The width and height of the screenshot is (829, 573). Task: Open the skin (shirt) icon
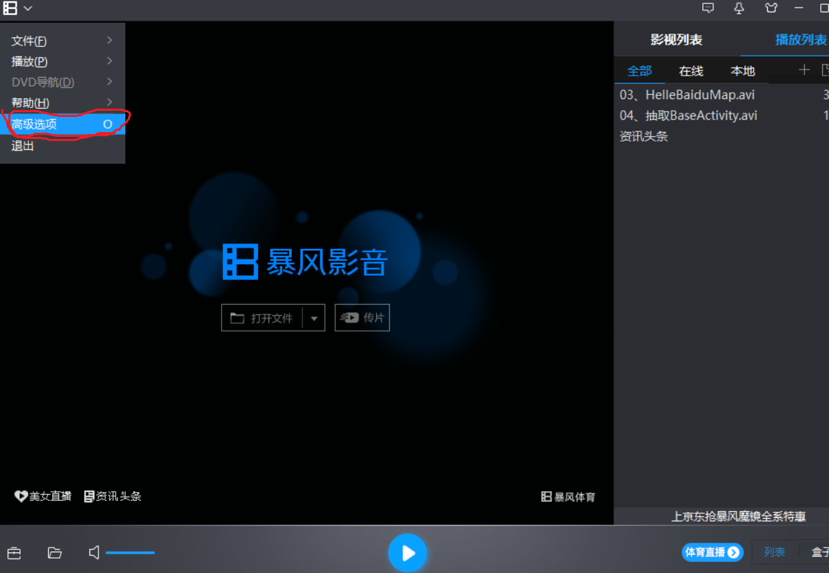[771, 8]
